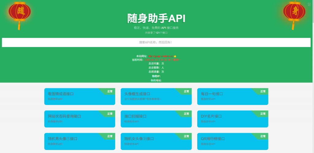Screen dimensions: 314x153
Task: Open the 网站状态码查询接口 card
Action: [80, 119]
